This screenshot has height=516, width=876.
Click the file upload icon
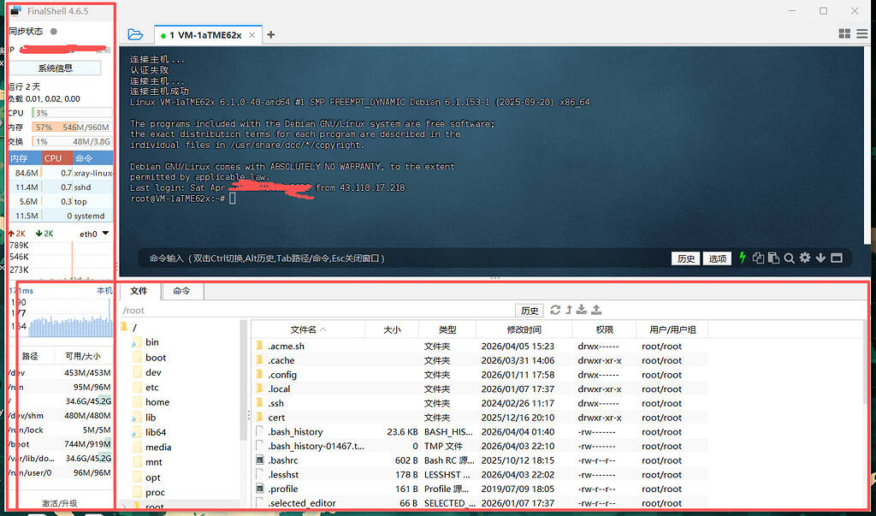click(596, 310)
